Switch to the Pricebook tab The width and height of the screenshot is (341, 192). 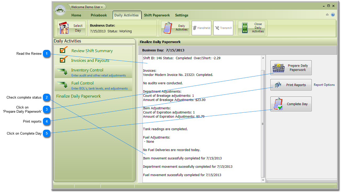pos(99,15)
